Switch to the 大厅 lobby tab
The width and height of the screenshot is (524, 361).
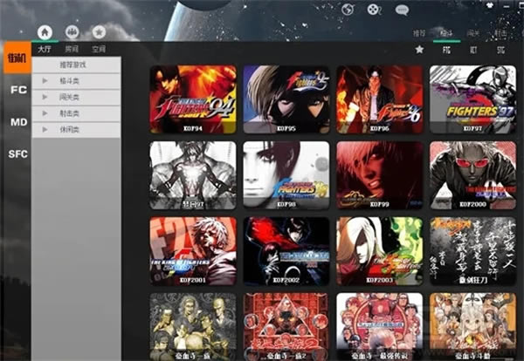(45, 50)
